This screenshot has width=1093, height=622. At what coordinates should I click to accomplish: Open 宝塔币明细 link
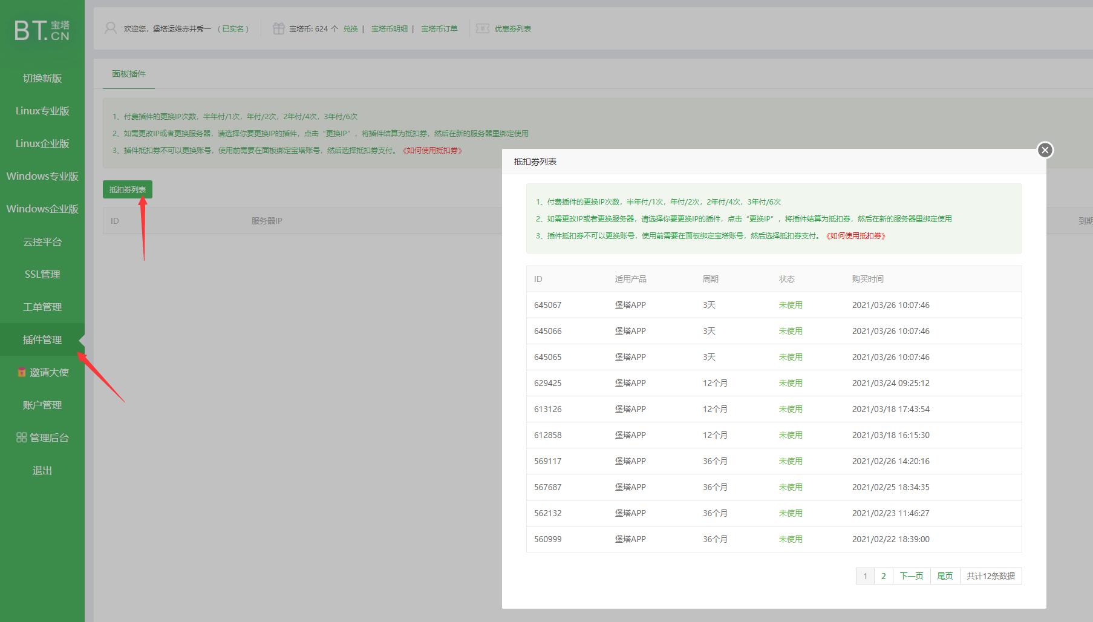[390, 28]
